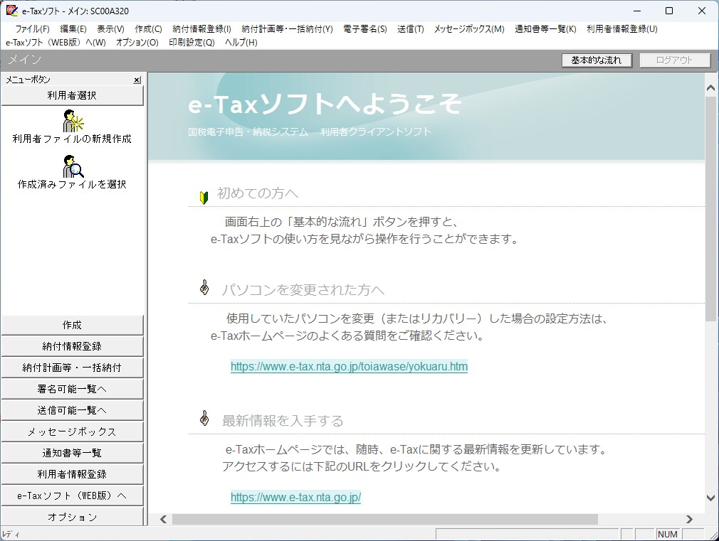This screenshot has height=541, width=719.
Task: Open the 送信(T) menu
Action: click(x=410, y=29)
